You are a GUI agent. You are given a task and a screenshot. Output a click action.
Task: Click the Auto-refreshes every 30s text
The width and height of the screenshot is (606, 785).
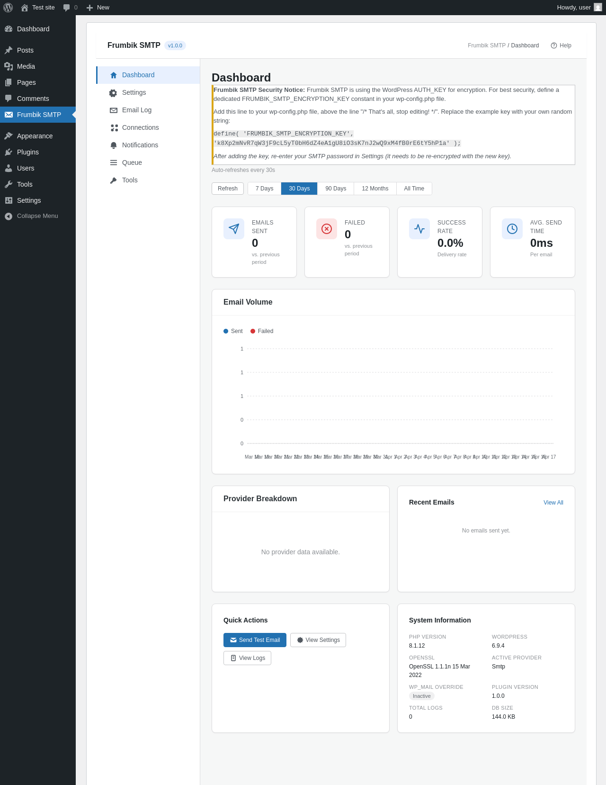243,170
